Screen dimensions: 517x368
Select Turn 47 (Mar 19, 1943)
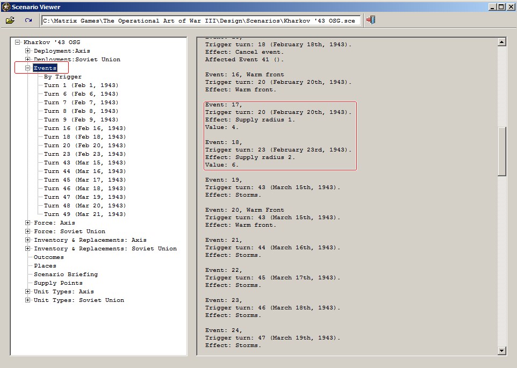click(x=85, y=197)
